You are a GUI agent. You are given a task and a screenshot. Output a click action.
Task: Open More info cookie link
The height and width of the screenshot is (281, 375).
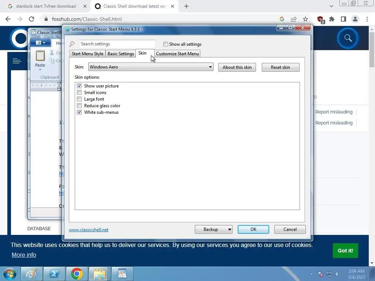click(24, 255)
